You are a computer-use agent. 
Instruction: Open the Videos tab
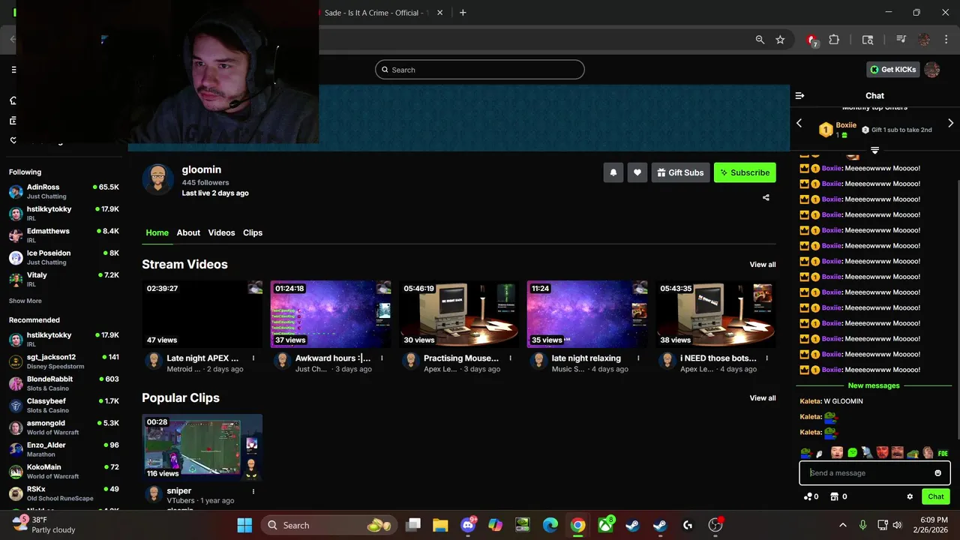(x=221, y=232)
